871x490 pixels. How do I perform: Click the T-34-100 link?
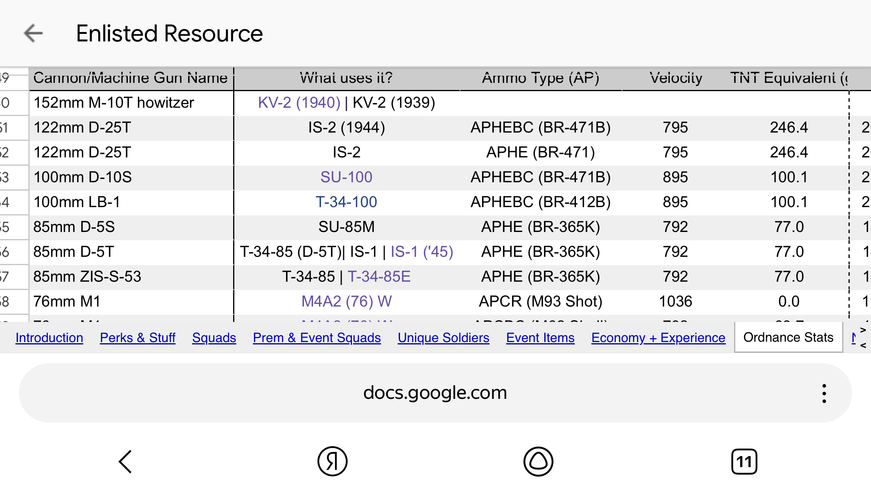pos(346,202)
